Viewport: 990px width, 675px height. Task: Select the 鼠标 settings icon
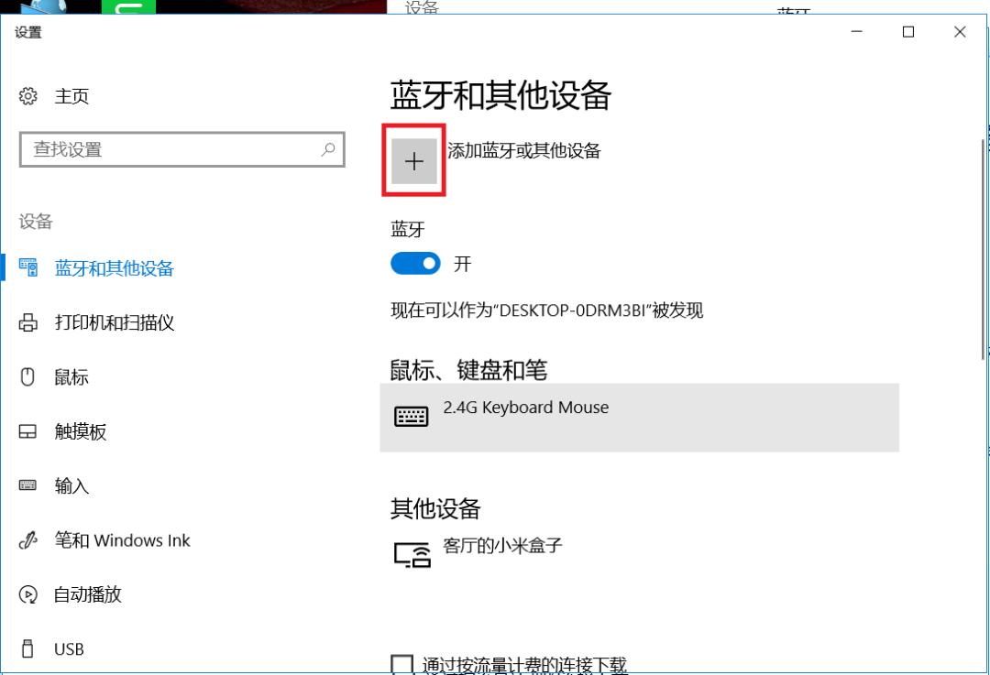29,376
